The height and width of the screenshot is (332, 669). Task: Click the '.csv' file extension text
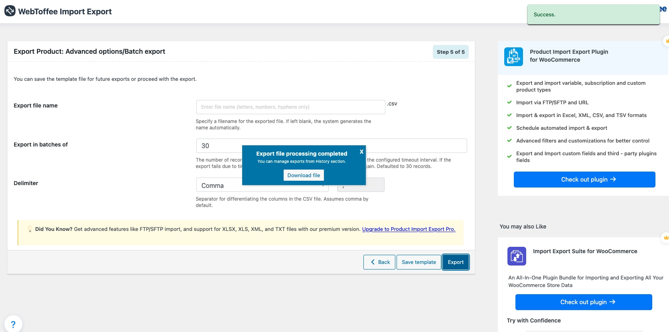pyautogui.click(x=392, y=104)
